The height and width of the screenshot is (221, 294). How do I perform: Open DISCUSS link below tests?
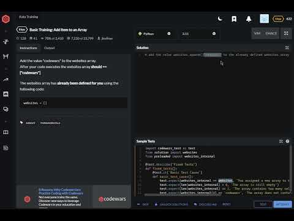coord(205,204)
